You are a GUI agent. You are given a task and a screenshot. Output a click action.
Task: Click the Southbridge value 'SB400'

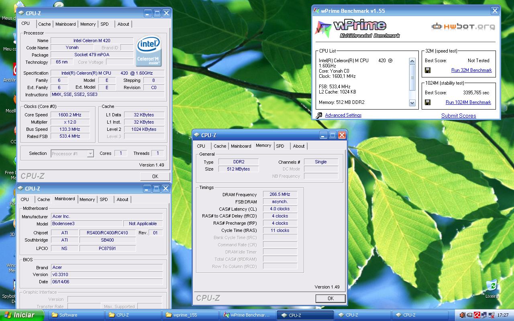pyautogui.click(x=108, y=240)
